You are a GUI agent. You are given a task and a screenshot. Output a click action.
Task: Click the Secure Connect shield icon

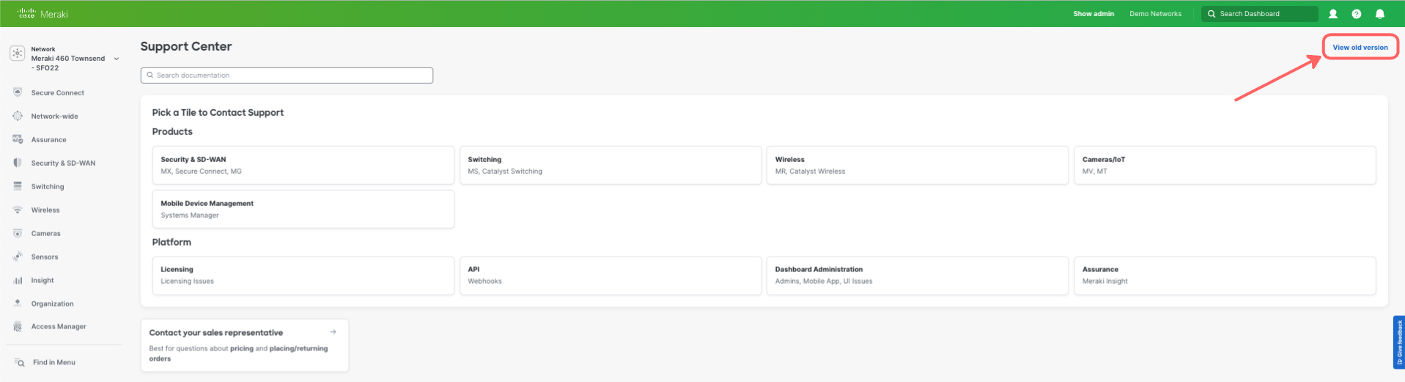click(18, 92)
